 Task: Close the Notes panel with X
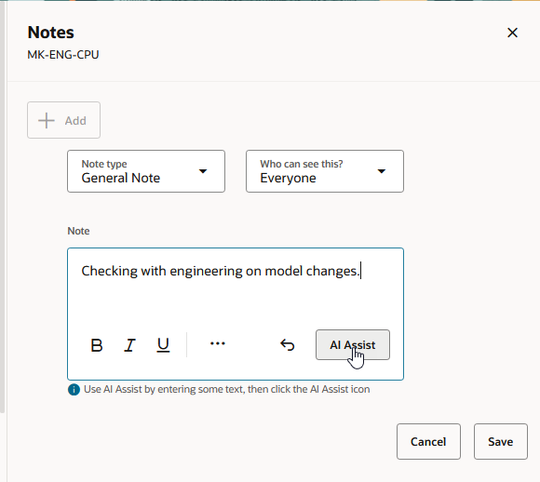tap(512, 33)
